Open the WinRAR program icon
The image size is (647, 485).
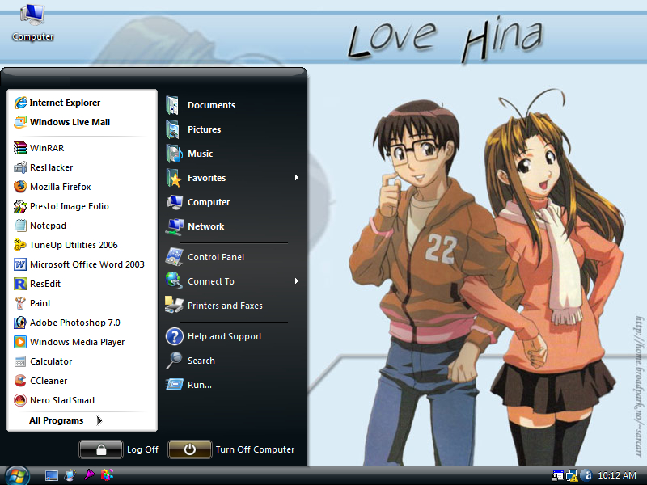(x=19, y=148)
